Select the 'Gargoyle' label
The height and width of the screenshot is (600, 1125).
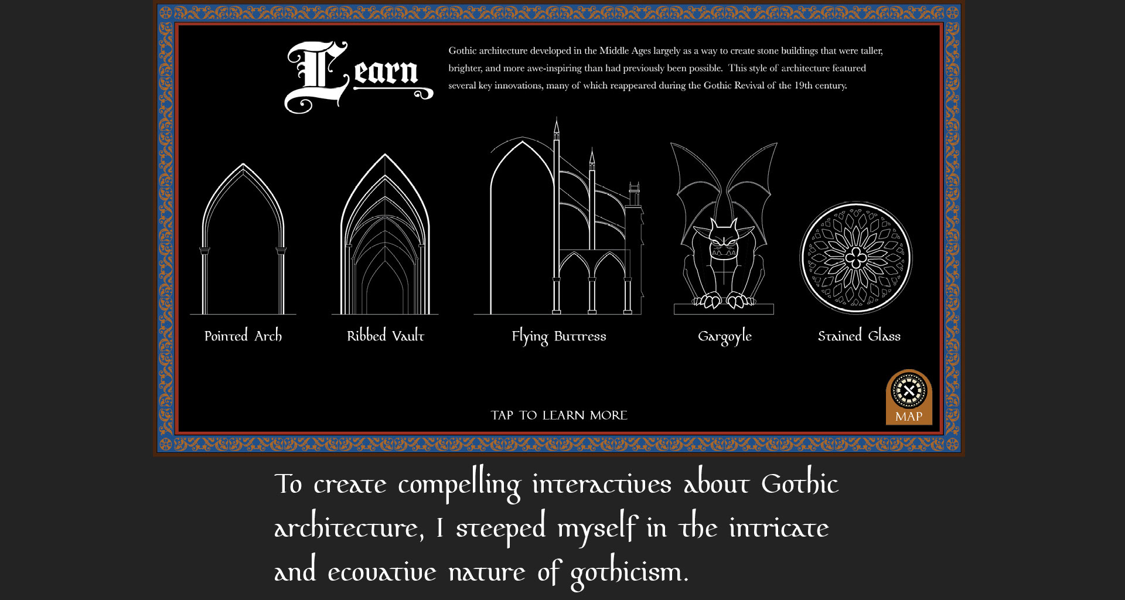(724, 337)
